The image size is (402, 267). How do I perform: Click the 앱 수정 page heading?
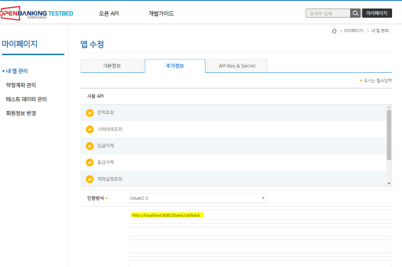point(92,44)
